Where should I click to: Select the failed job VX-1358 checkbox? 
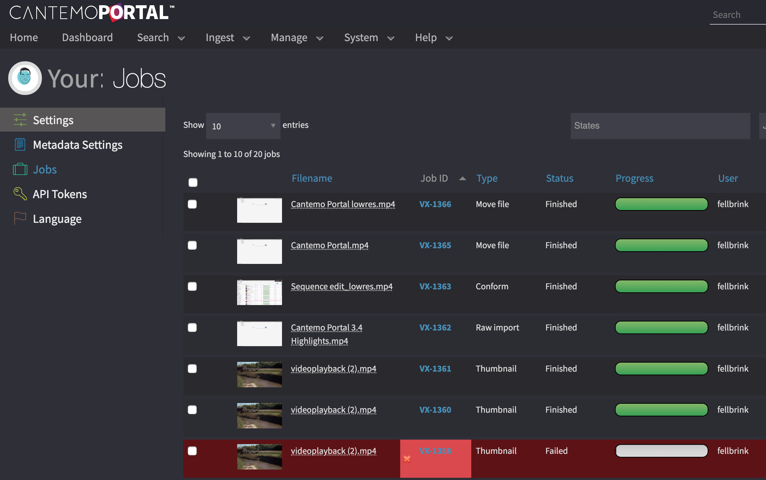pyautogui.click(x=192, y=451)
